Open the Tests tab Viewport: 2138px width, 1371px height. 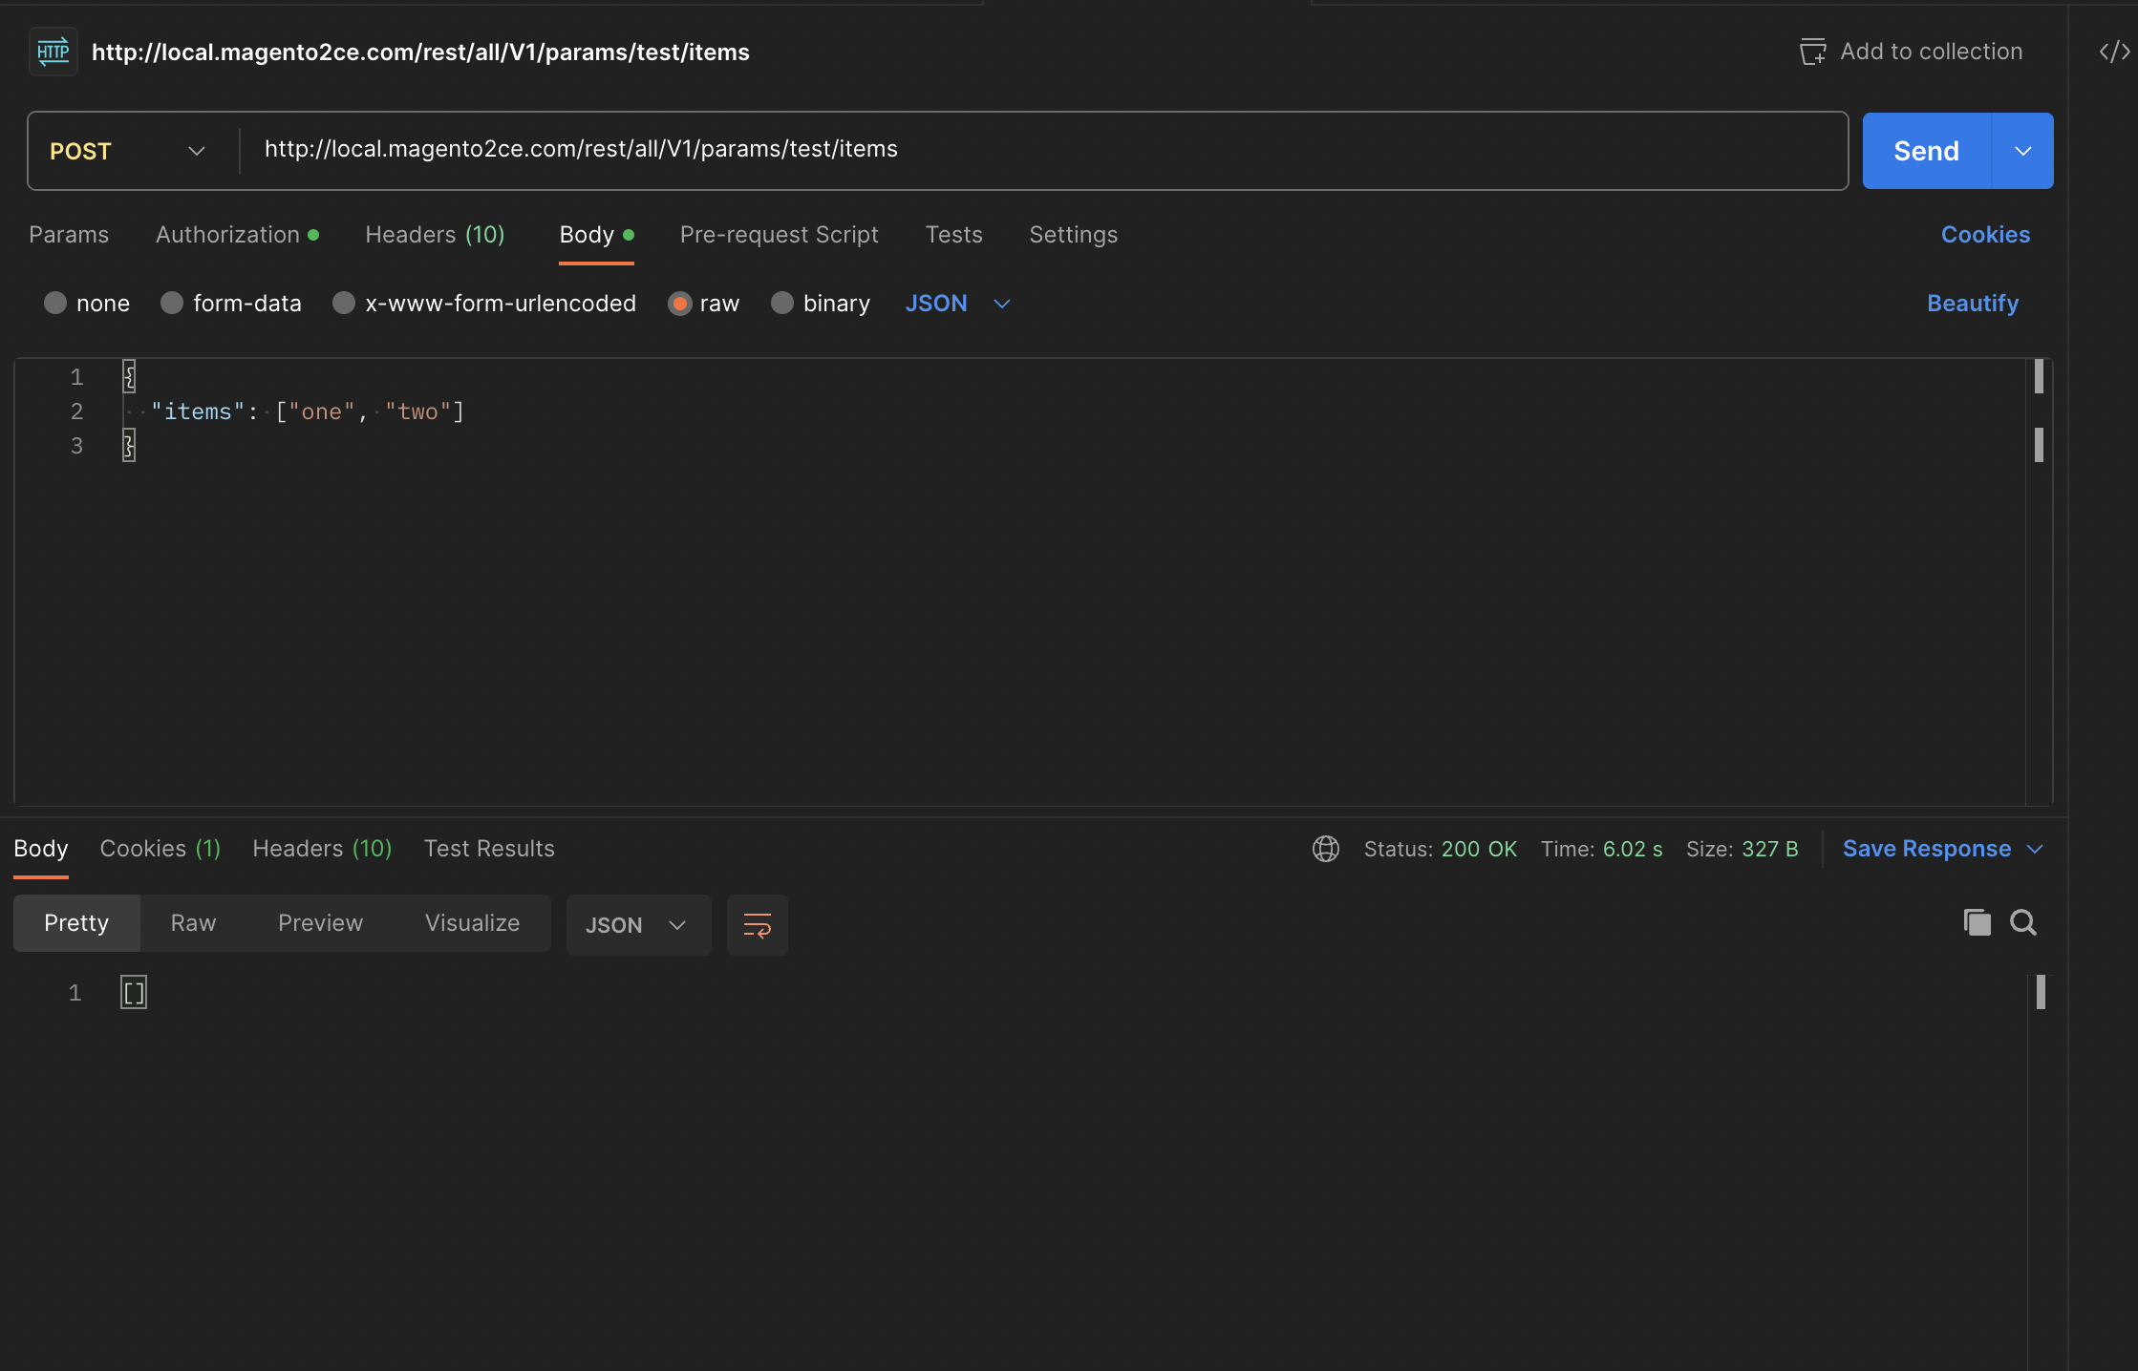coord(953,235)
